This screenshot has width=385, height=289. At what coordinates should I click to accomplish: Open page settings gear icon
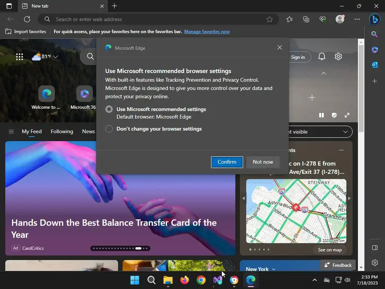pyautogui.click(x=338, y=56)
